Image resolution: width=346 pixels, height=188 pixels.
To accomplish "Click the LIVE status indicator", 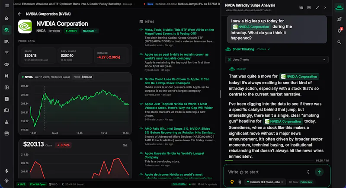I will (x=21, y=184).
